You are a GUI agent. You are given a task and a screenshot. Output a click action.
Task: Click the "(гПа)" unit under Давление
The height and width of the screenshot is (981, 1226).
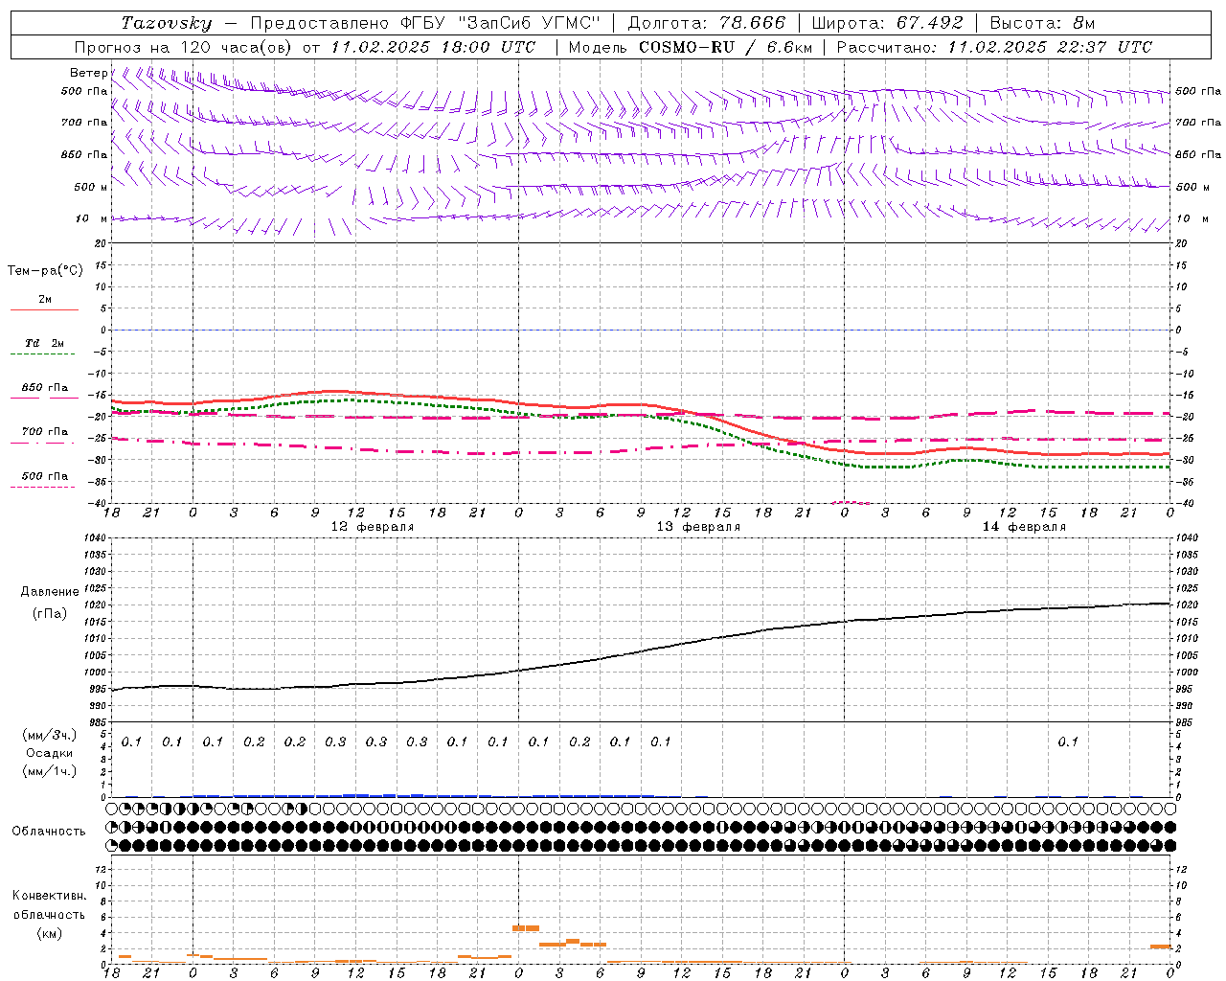[x=50, y=613]
